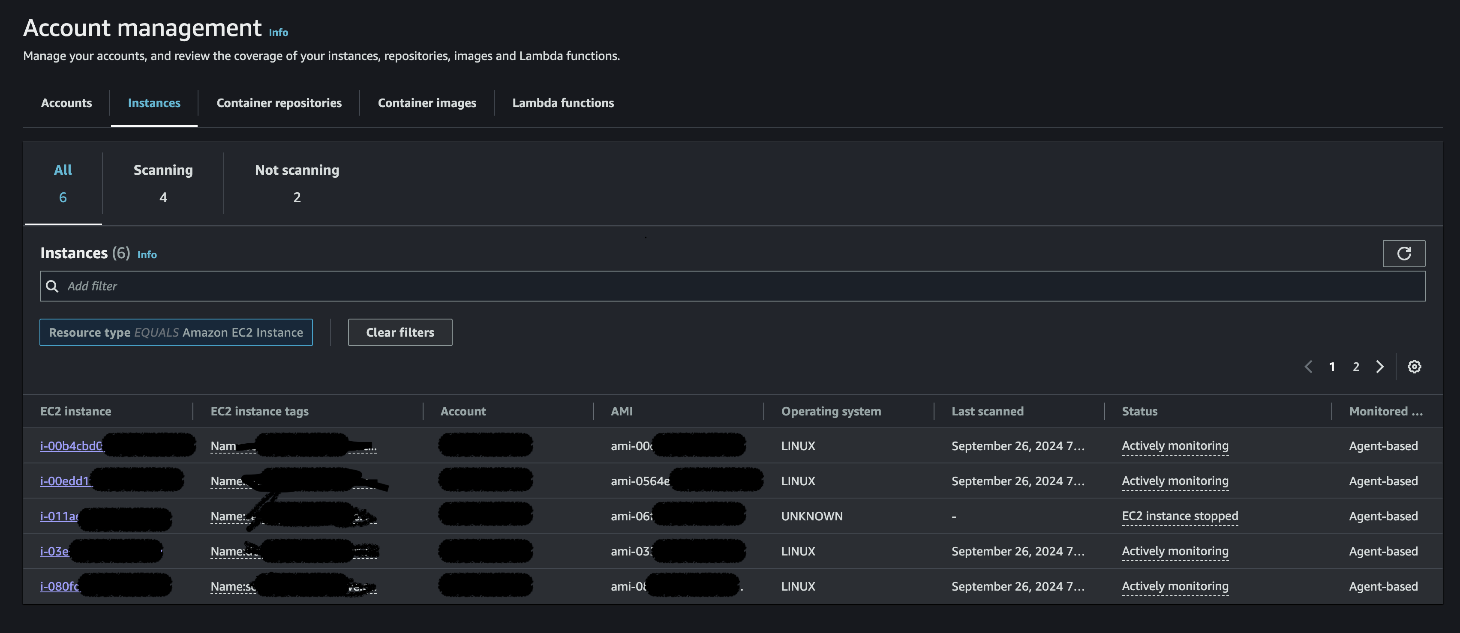This screenshot has width=1460, height=633.
Task: Click the Clear filters button
Action: (400, 332)
